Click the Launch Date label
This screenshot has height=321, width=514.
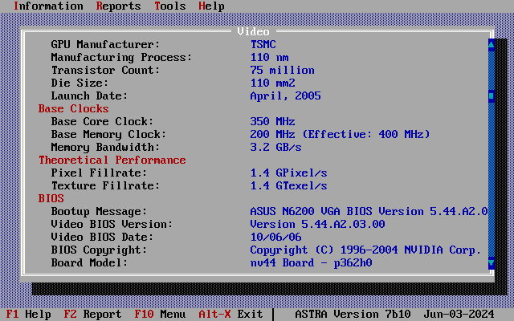89,96
